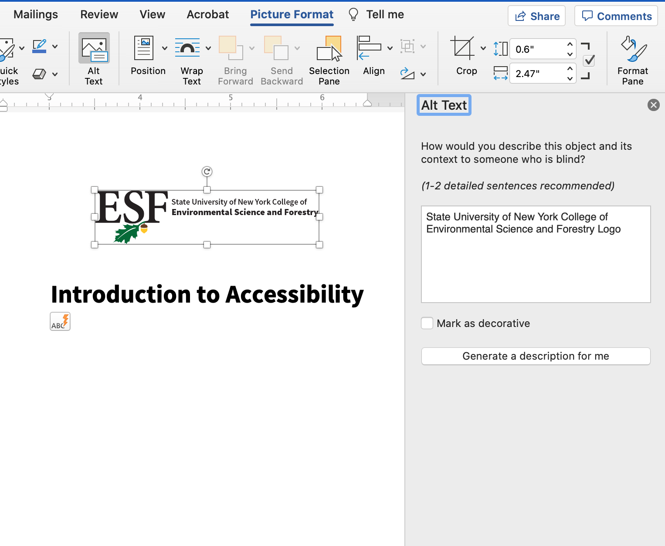The width and height of the screenshot is (665, 546).
Task: Click Generate a description for me
Action: pyautogui.click(x=536, y=356)
